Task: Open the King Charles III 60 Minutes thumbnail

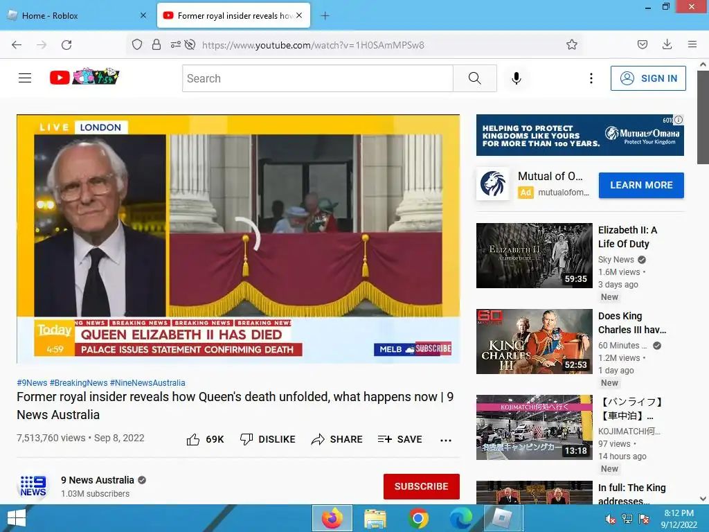Action: (x=535, y=341)
